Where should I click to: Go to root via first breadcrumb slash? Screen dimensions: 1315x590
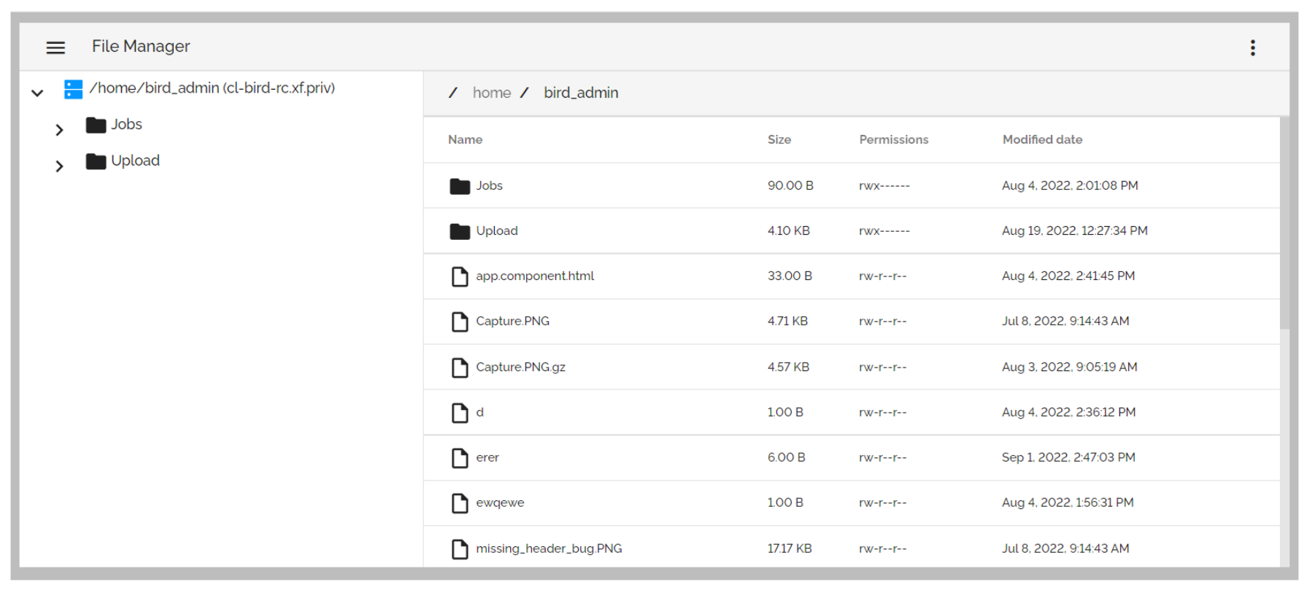pyautogui.click(x=452, y=93)
